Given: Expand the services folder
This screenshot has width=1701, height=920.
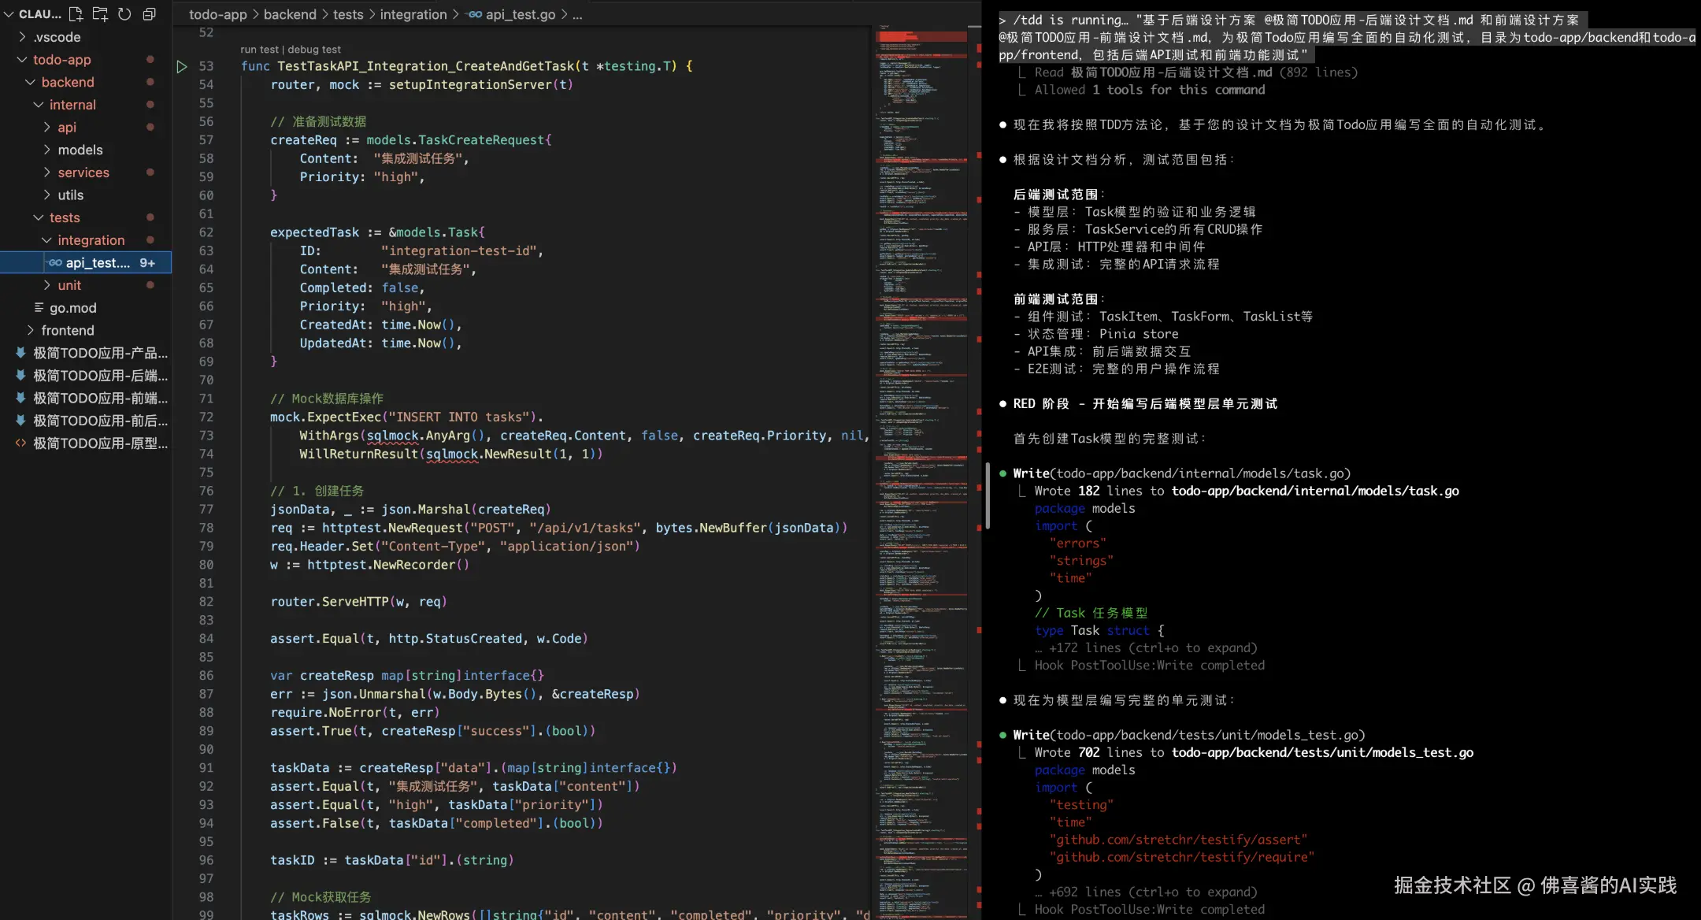Looking at the screenshot, I should 83,172.
